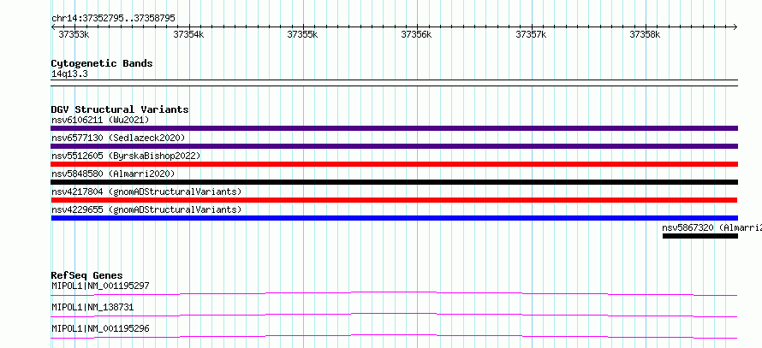Click the magenta intron line of NM_001195297
The height and width of the screenshot is (348, 762).
pyautogui.click(x=394, y=292)
